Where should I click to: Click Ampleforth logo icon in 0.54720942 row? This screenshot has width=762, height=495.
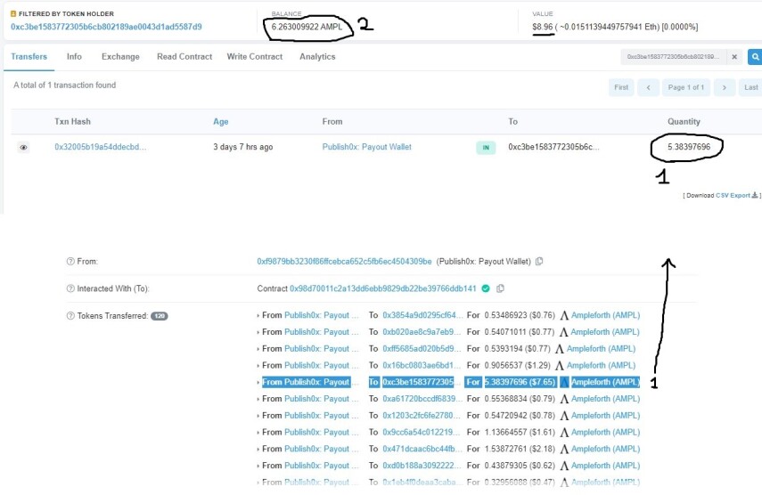[564, 416]
